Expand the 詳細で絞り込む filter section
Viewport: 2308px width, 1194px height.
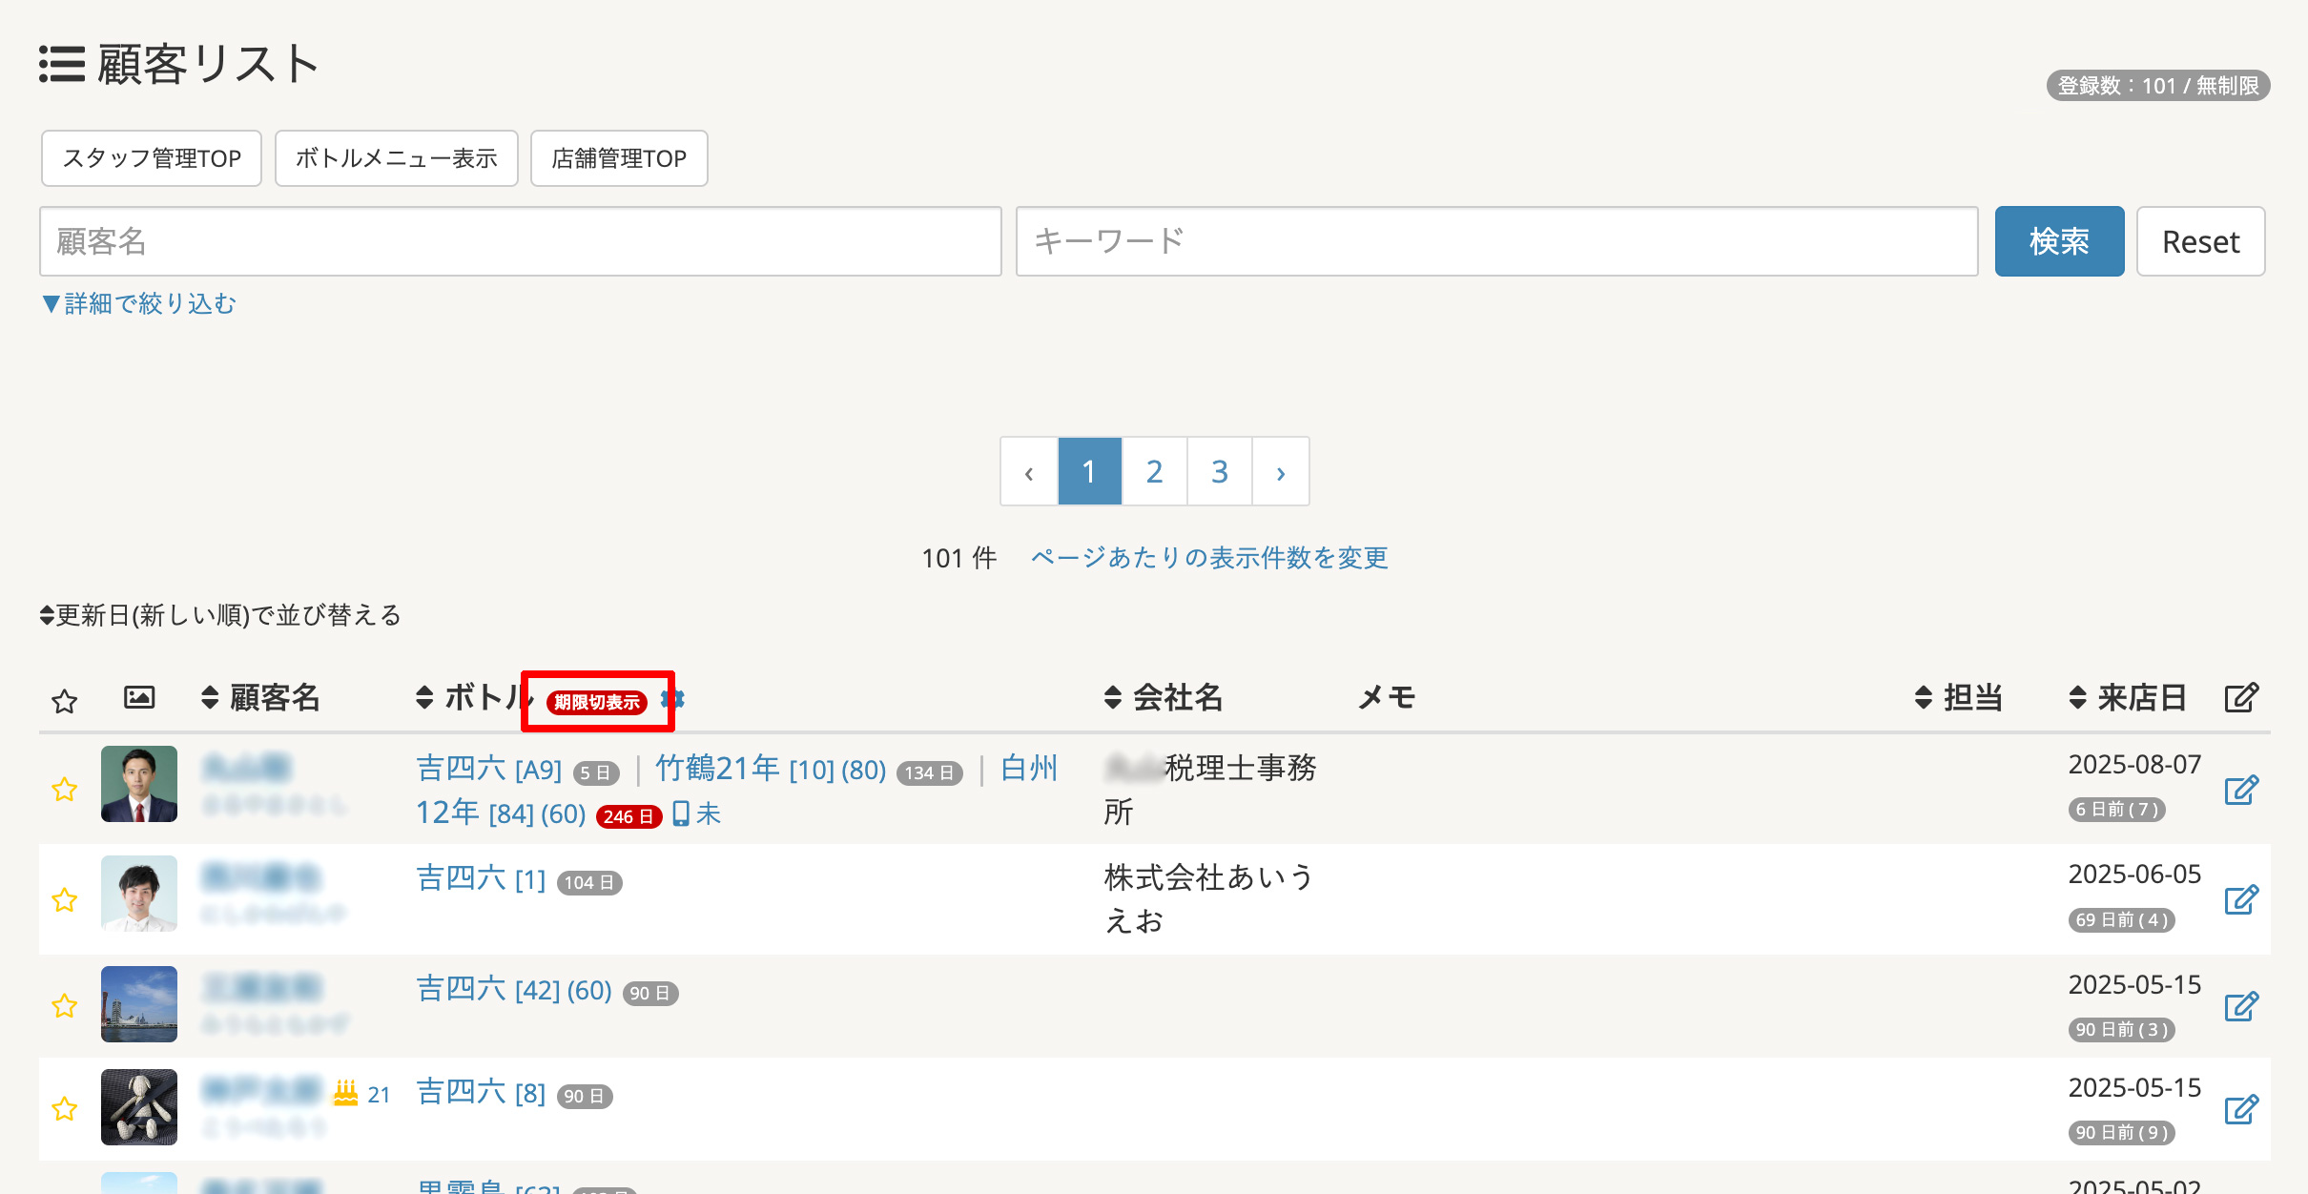click(139, 303)
